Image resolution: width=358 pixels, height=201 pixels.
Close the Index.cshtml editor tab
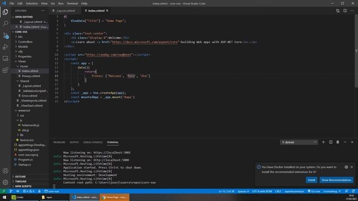pyautogui.click(x=107, y=11)
